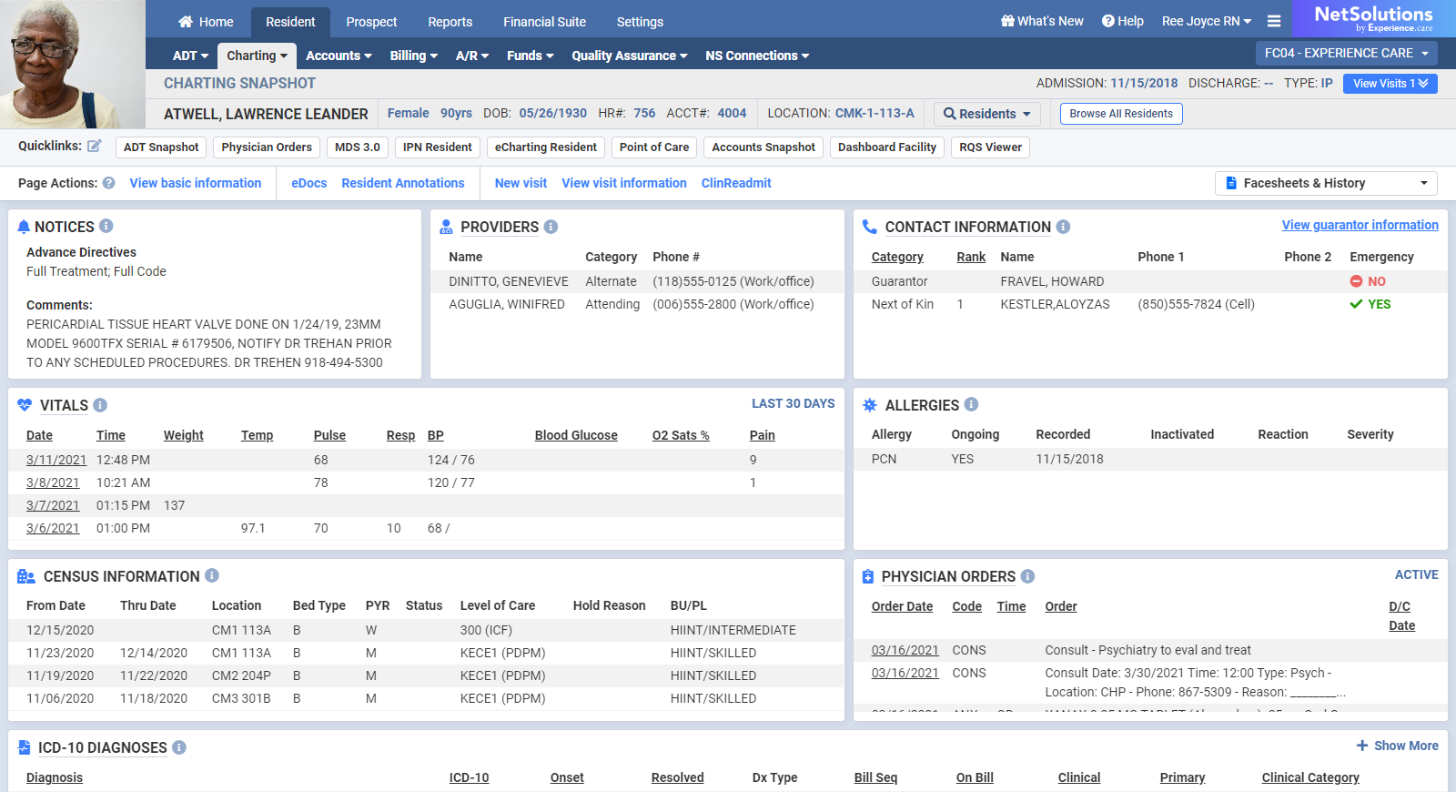Open the eCharting Resident quicklink
Image resolution: width=1456 pixels, height=792 pixels.
click(x=546, y=147)
